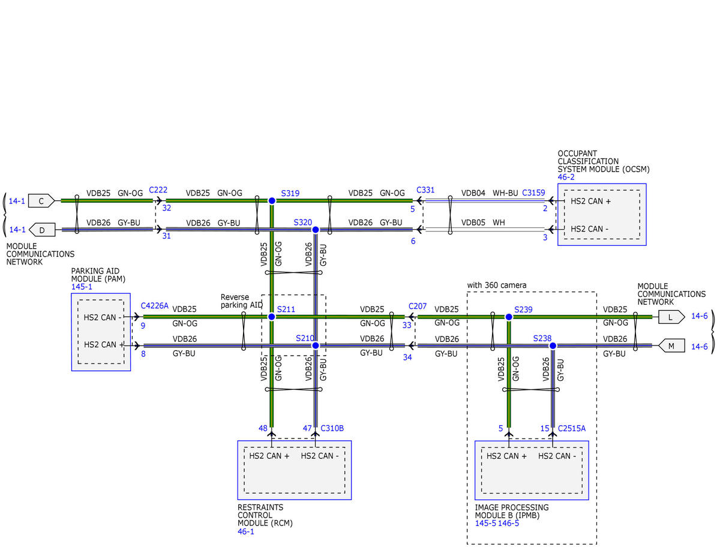Viewport: 720px width, 556px height.
Task: Select the S210 splice node
Action: (x=316, y=345)
